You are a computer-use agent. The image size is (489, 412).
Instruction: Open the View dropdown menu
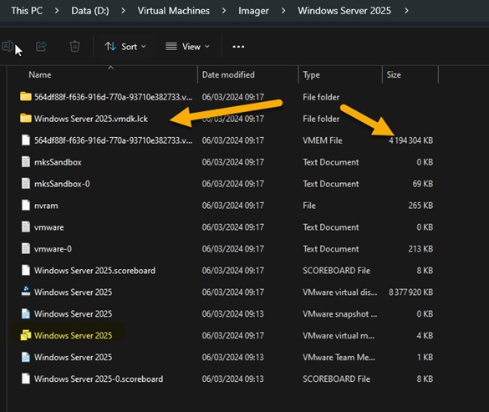(x=187, y=47)
